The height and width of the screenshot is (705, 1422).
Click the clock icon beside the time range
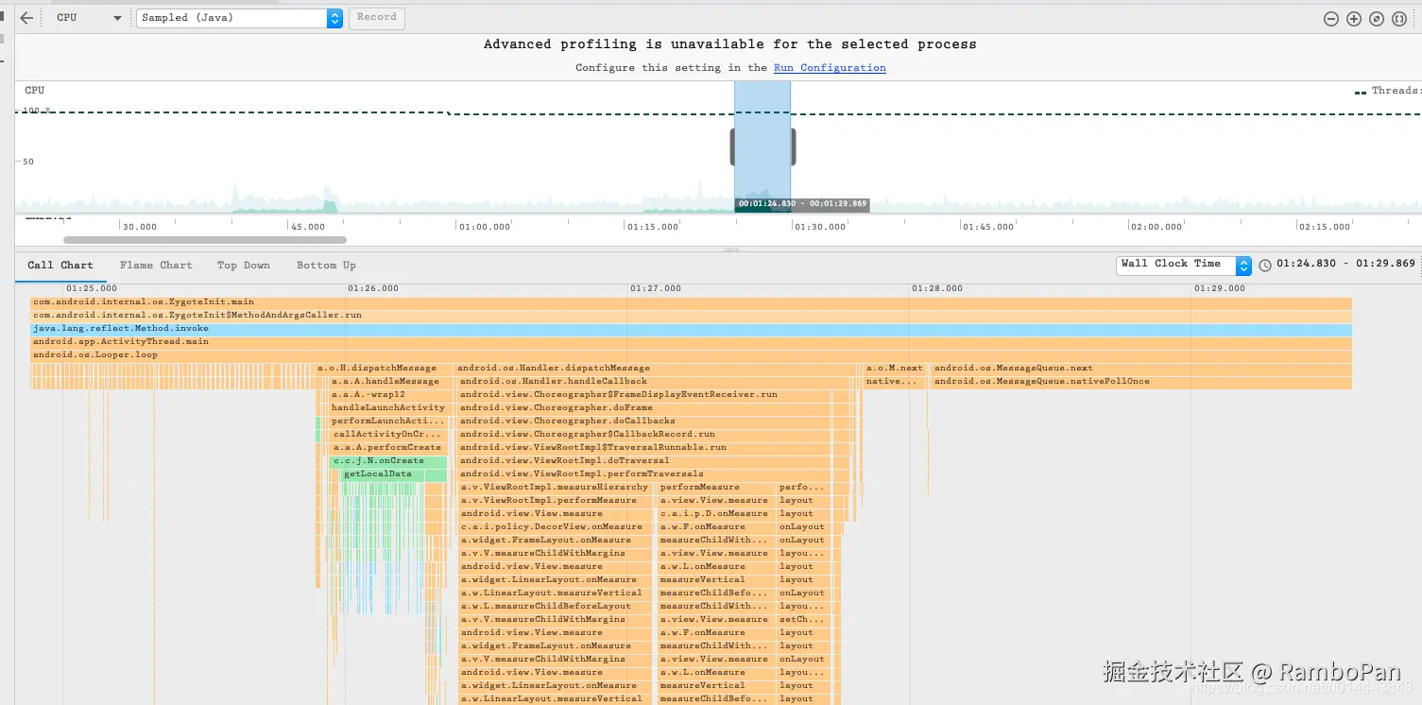click(x=1265, y=265)
